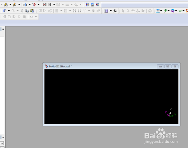Maximize the FeHo6I12Ho.xsd document window
Image resolution: width=188 pixels, height=148 pixels.
168,66
